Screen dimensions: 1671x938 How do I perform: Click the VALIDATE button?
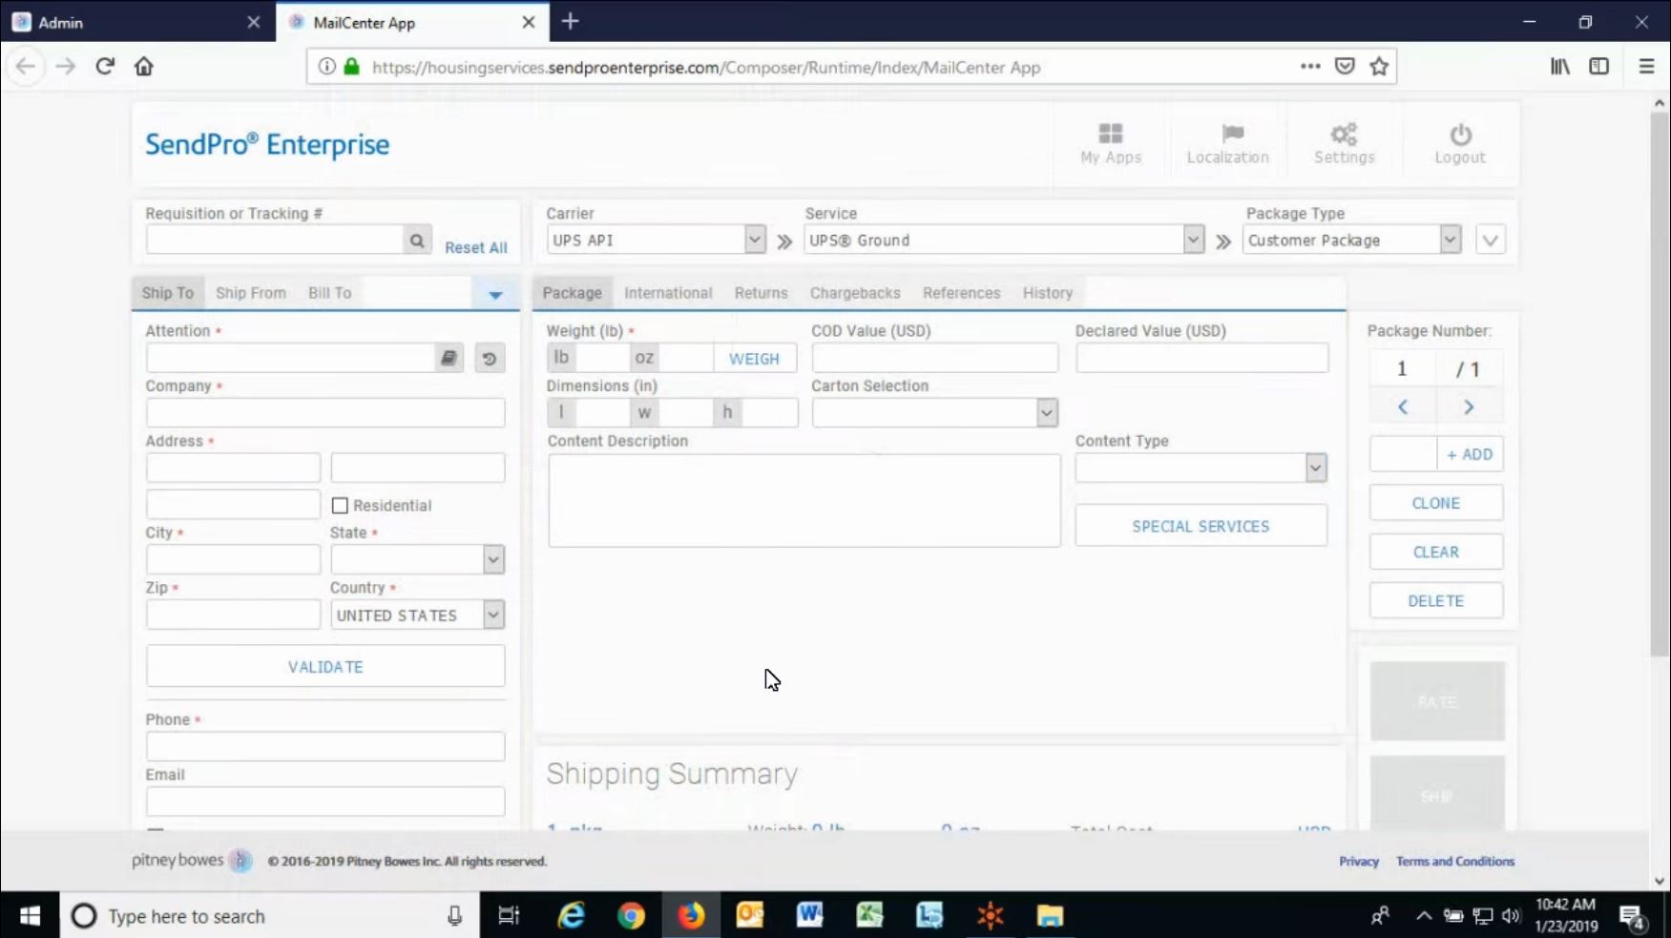tap(325, 666)
